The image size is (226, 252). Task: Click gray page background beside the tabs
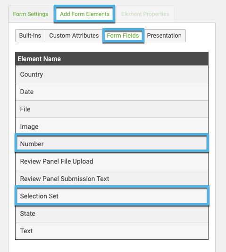point(200,11)
